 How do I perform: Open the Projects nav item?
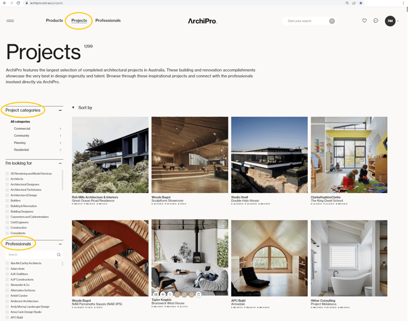[x=79, y=21]
